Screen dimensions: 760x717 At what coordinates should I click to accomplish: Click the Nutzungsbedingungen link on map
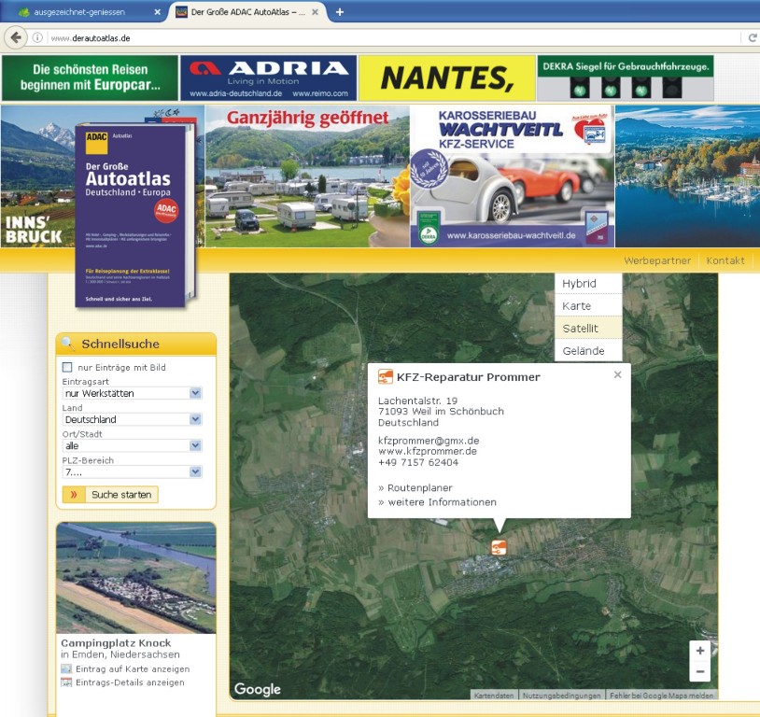coord(562,696)
